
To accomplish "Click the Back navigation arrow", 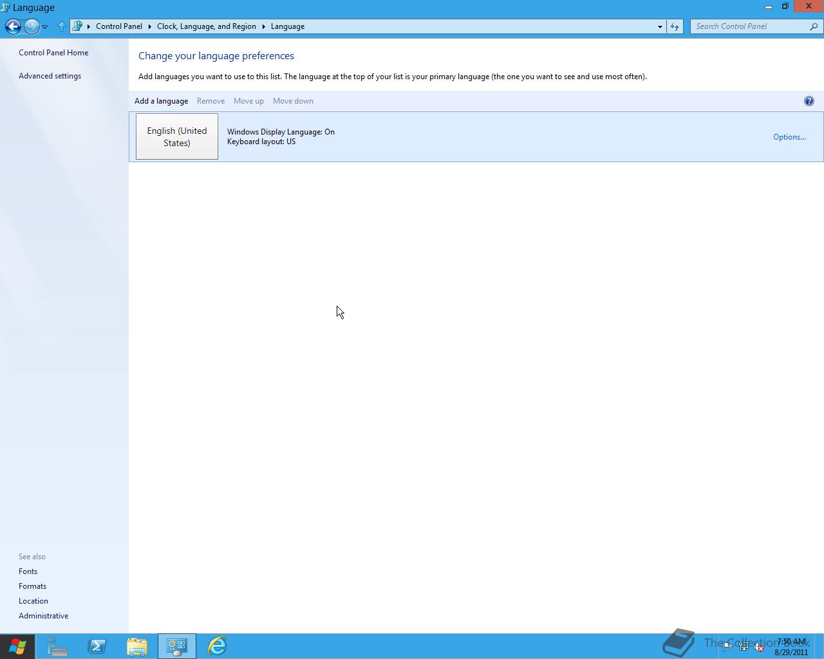I will click(13, 26).
